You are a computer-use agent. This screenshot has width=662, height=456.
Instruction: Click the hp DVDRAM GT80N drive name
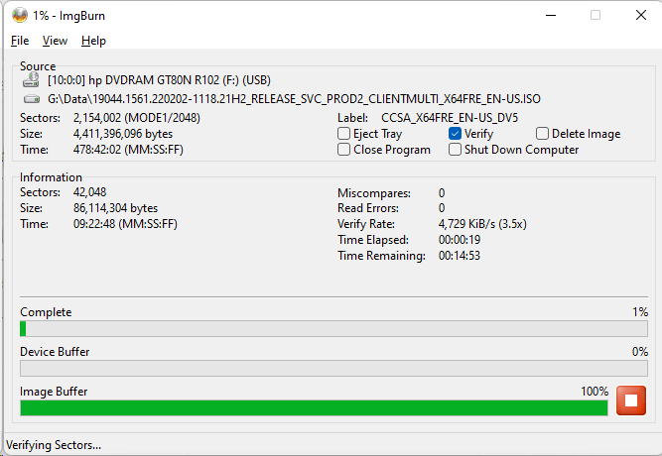tap(159, 79)
